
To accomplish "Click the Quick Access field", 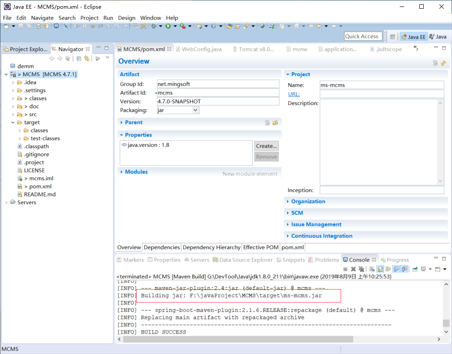I will (x=363, y=36).
